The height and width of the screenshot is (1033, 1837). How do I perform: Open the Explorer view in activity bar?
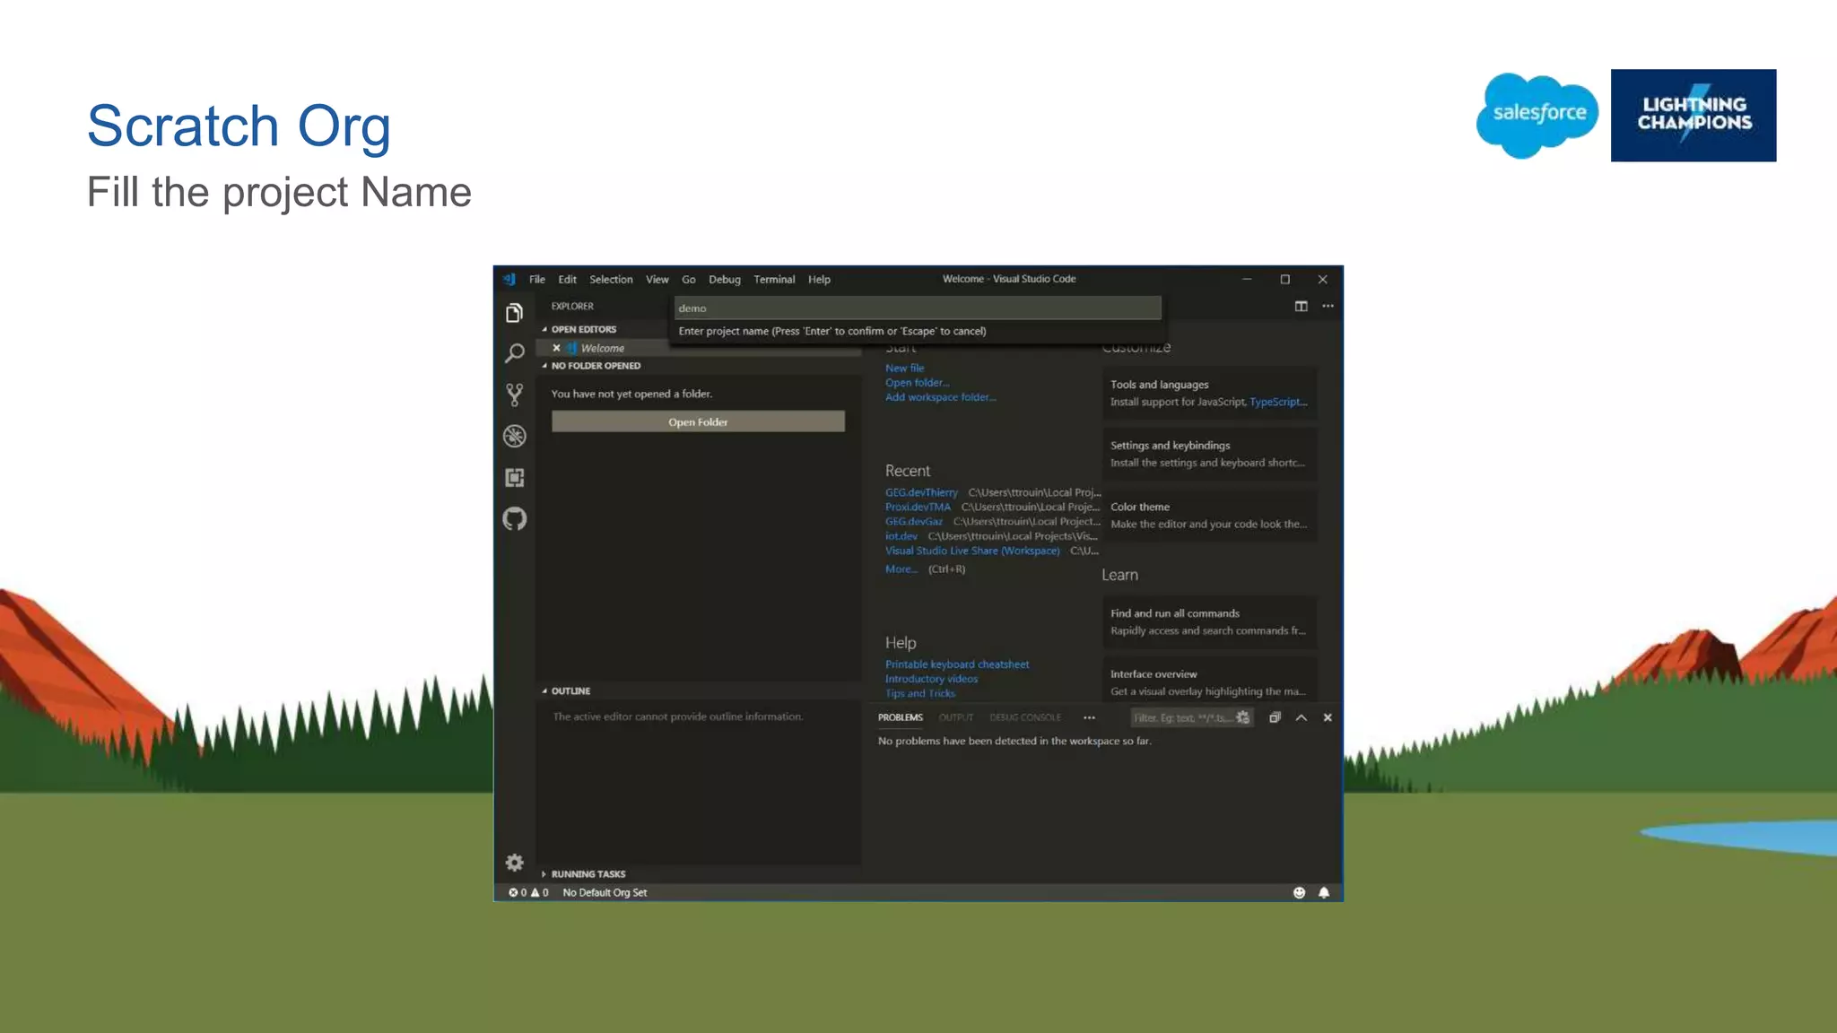point(514,313)
